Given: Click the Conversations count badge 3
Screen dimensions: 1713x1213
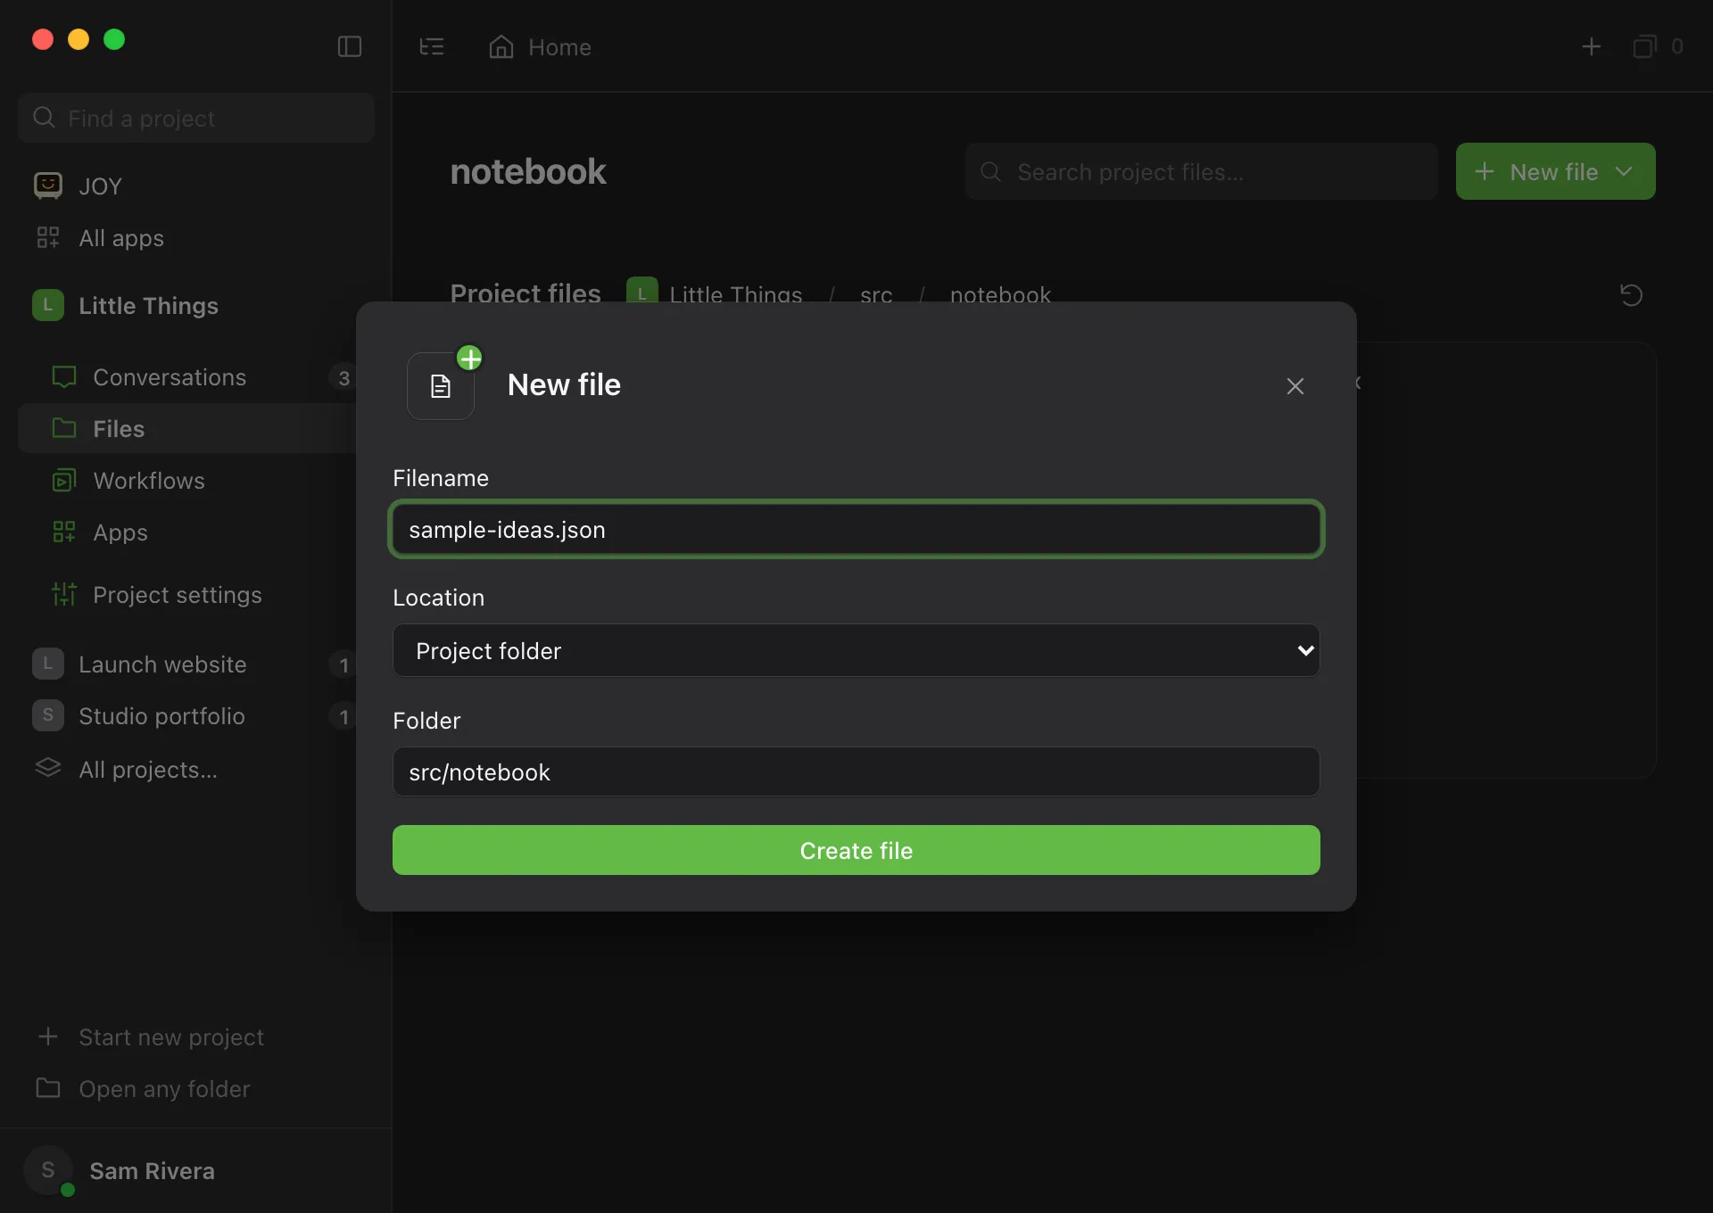Looking at the screenshot, I should pyautogui.click(x=343, y=377).
